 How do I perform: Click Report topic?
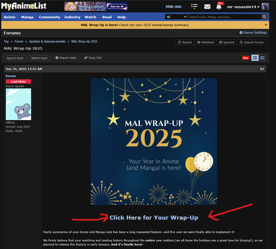click(66, 58)
